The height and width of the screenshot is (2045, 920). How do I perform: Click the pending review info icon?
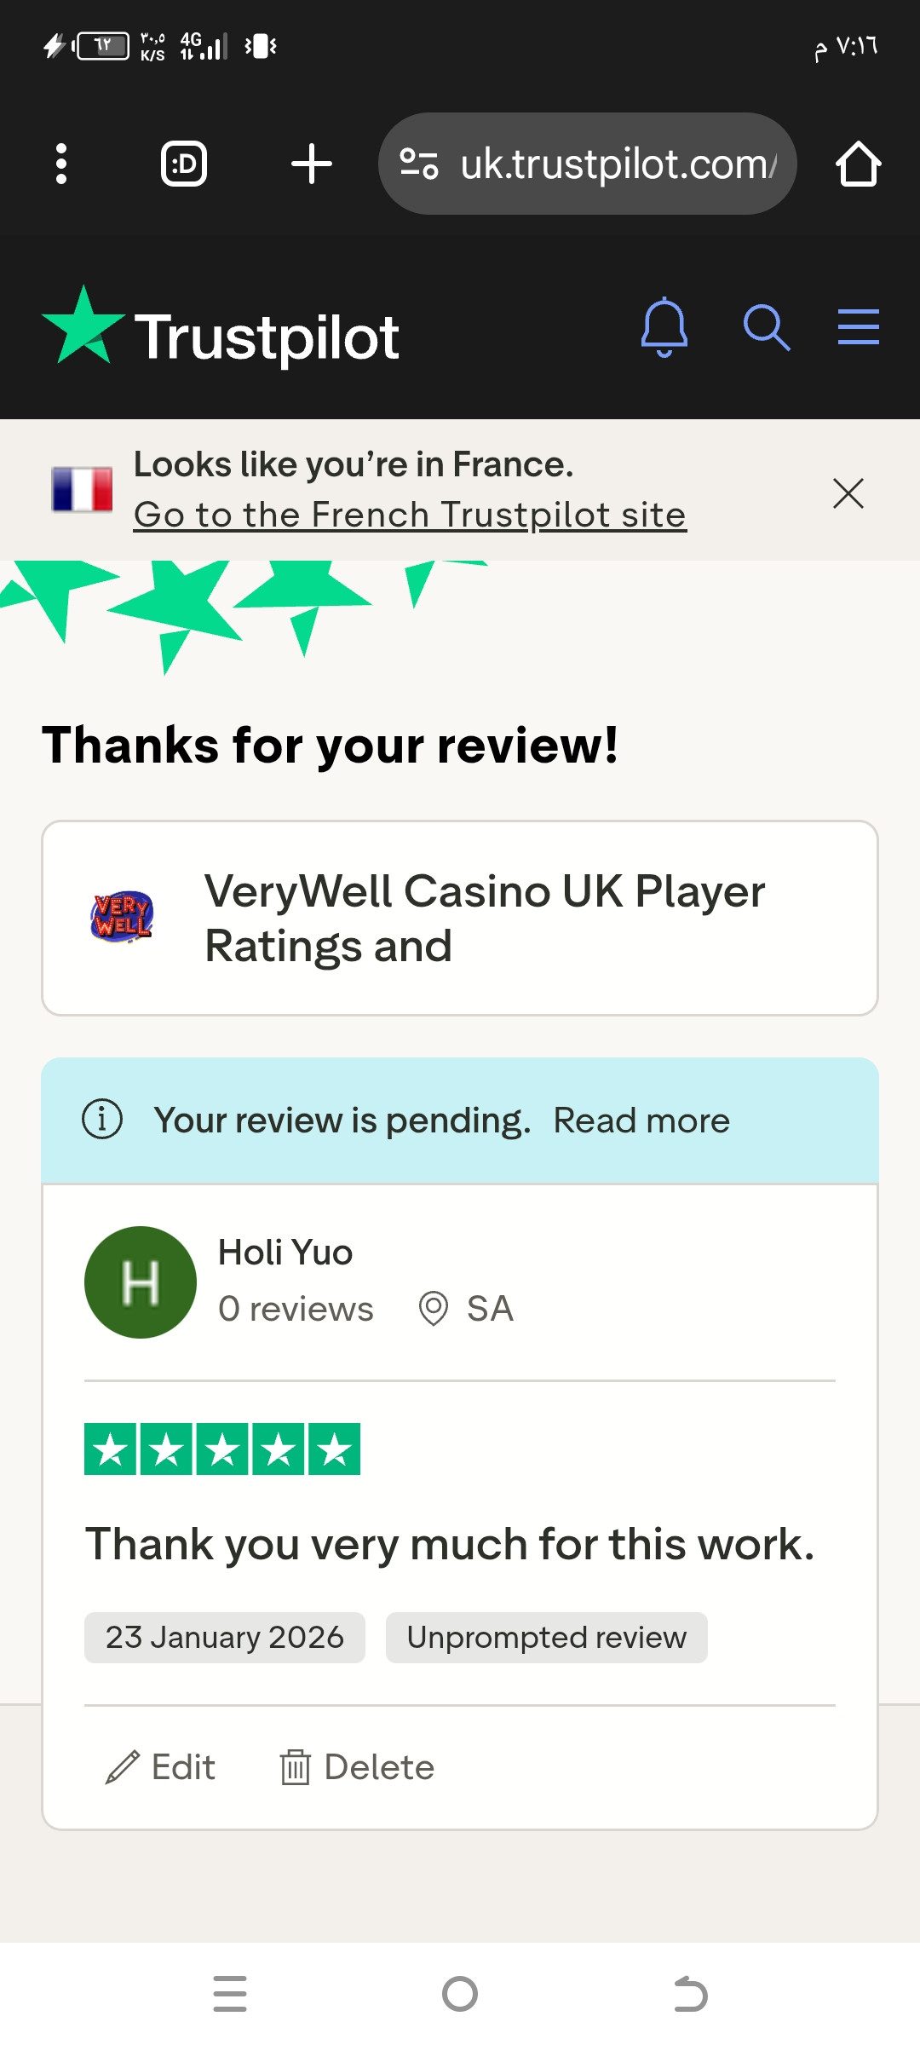coord(102,1120)
